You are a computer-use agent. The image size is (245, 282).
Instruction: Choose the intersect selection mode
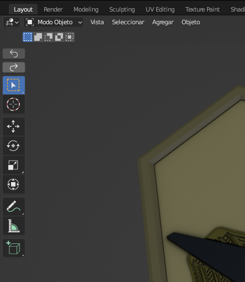point(70,37)
